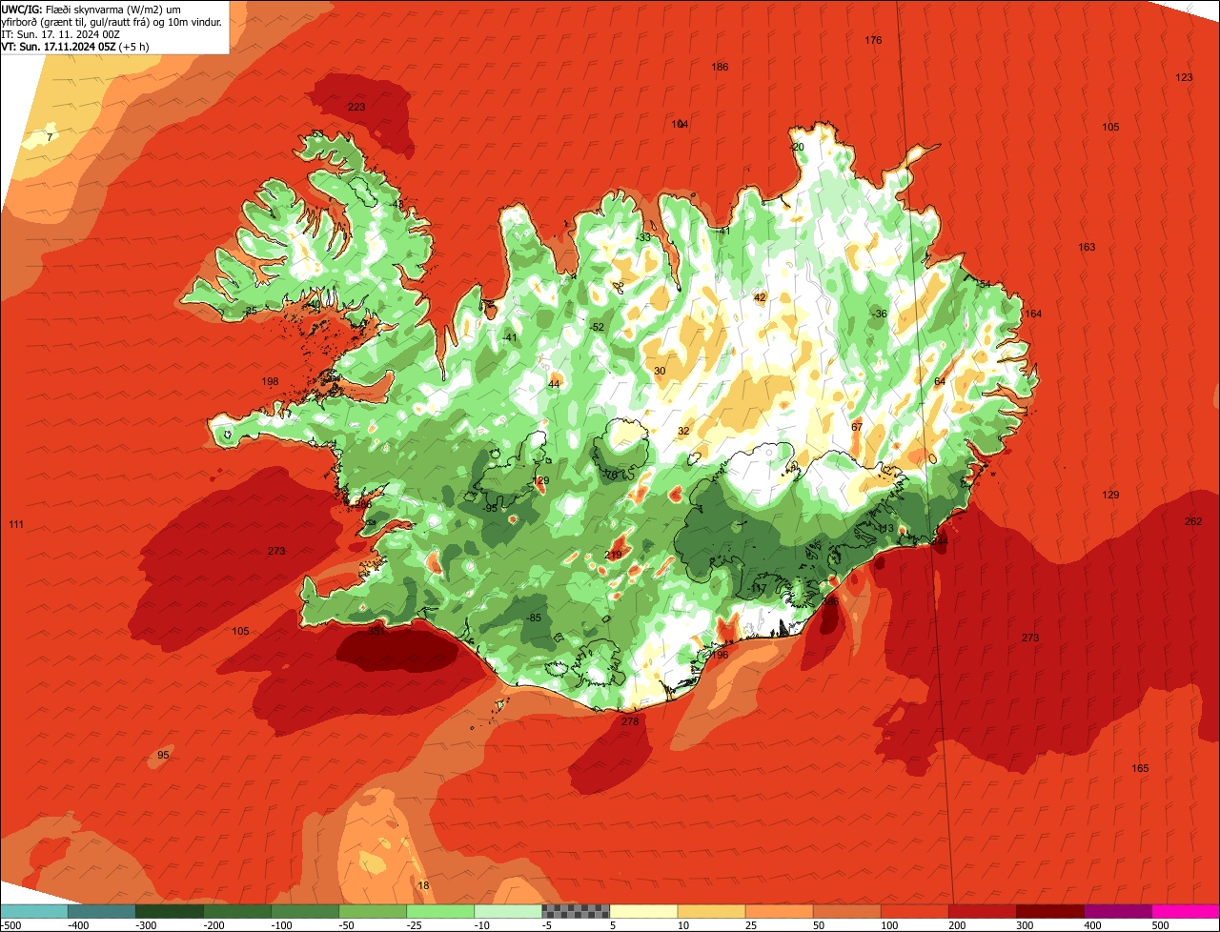
Task: Click the 18 value near the bottom of the map
Action: pyautogui.click(x=423, y=885)
